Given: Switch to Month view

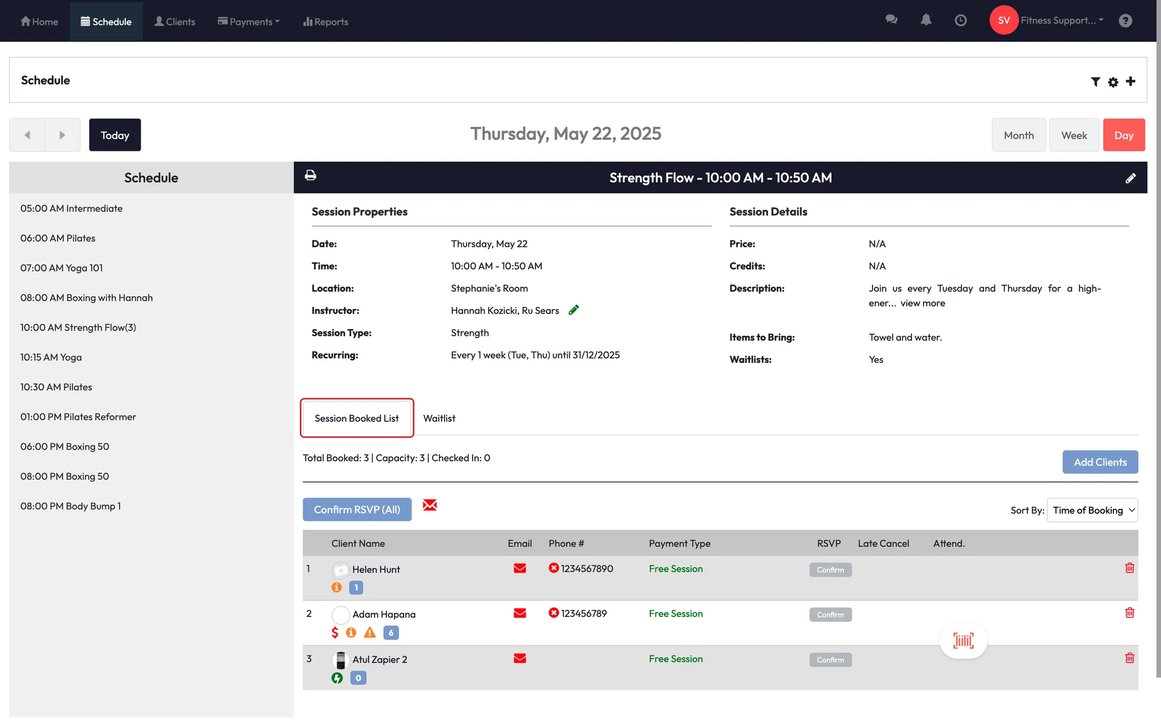Looking at the screenshot, I should point(1018,135).
